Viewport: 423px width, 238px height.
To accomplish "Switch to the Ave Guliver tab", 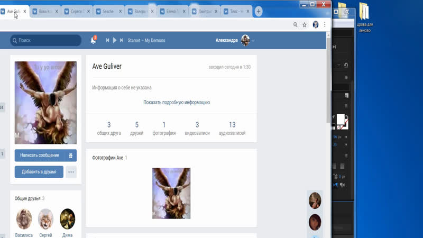I will [x=14, y=11].
